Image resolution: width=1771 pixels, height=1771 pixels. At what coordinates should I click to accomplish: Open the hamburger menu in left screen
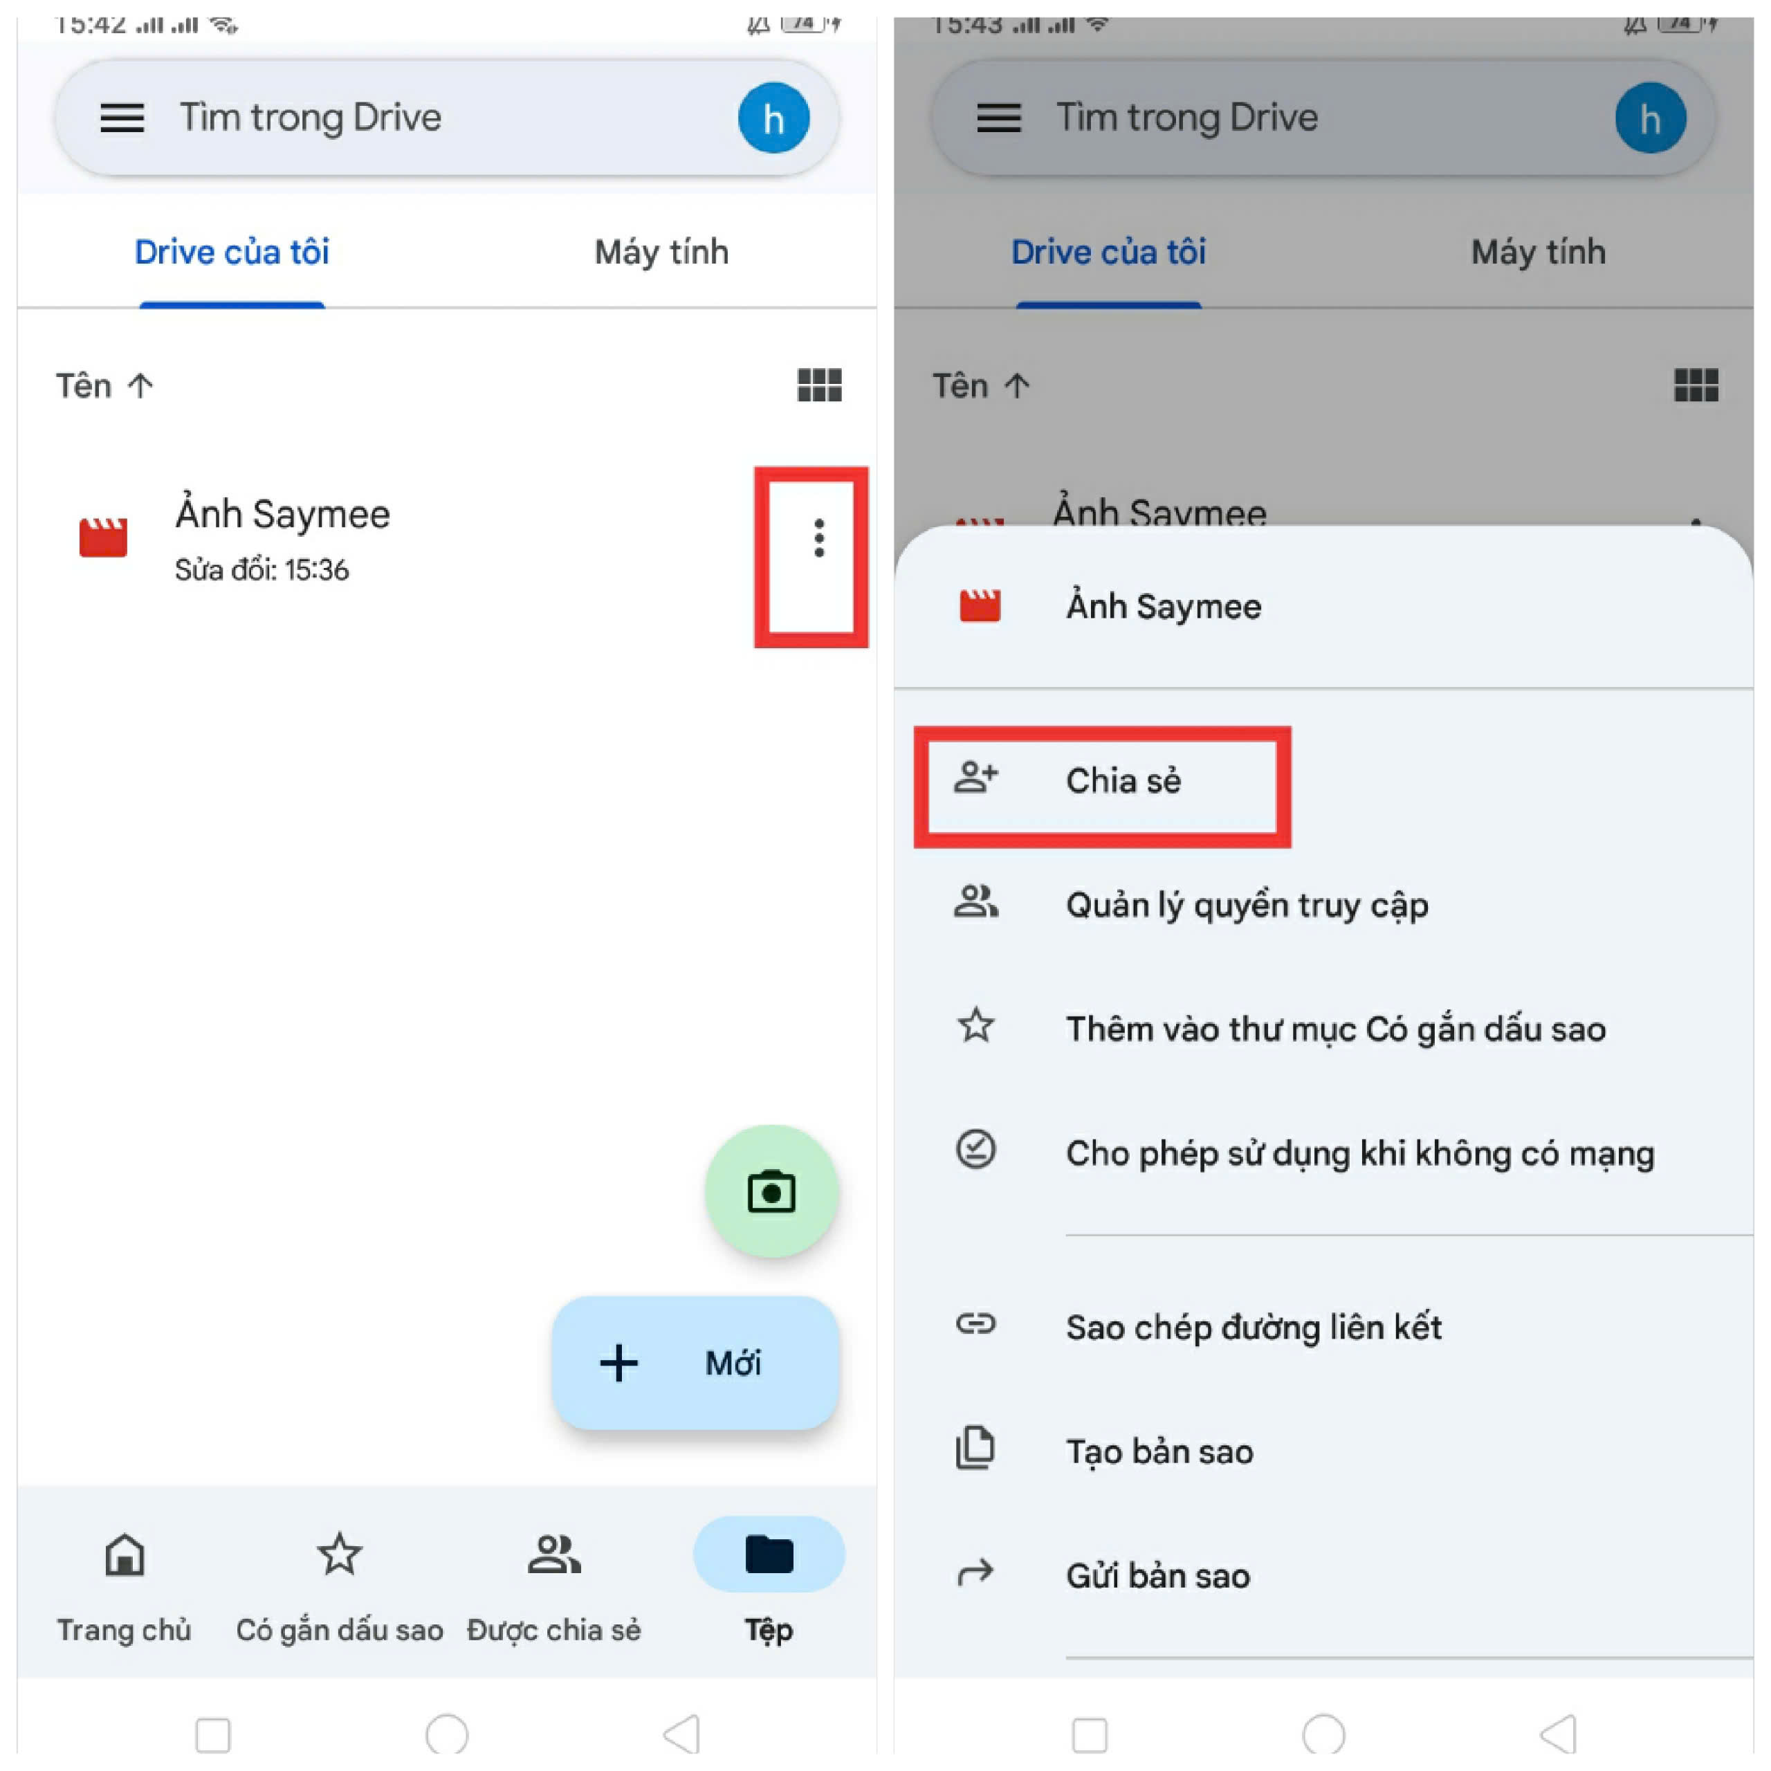121,118
